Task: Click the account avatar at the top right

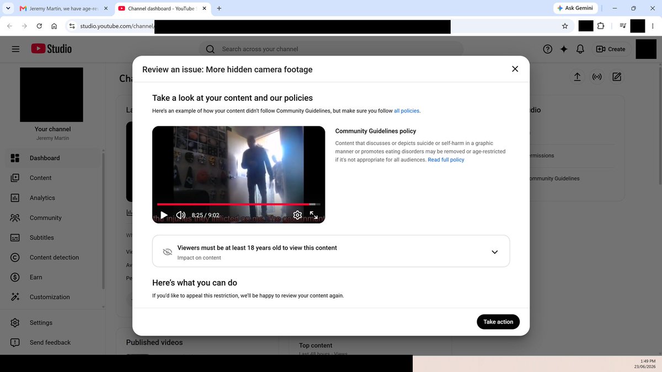Action: click(646, 49)
